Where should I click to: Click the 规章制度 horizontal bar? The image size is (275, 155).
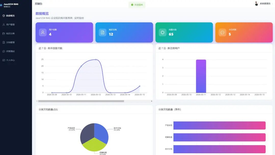[219, 137]
